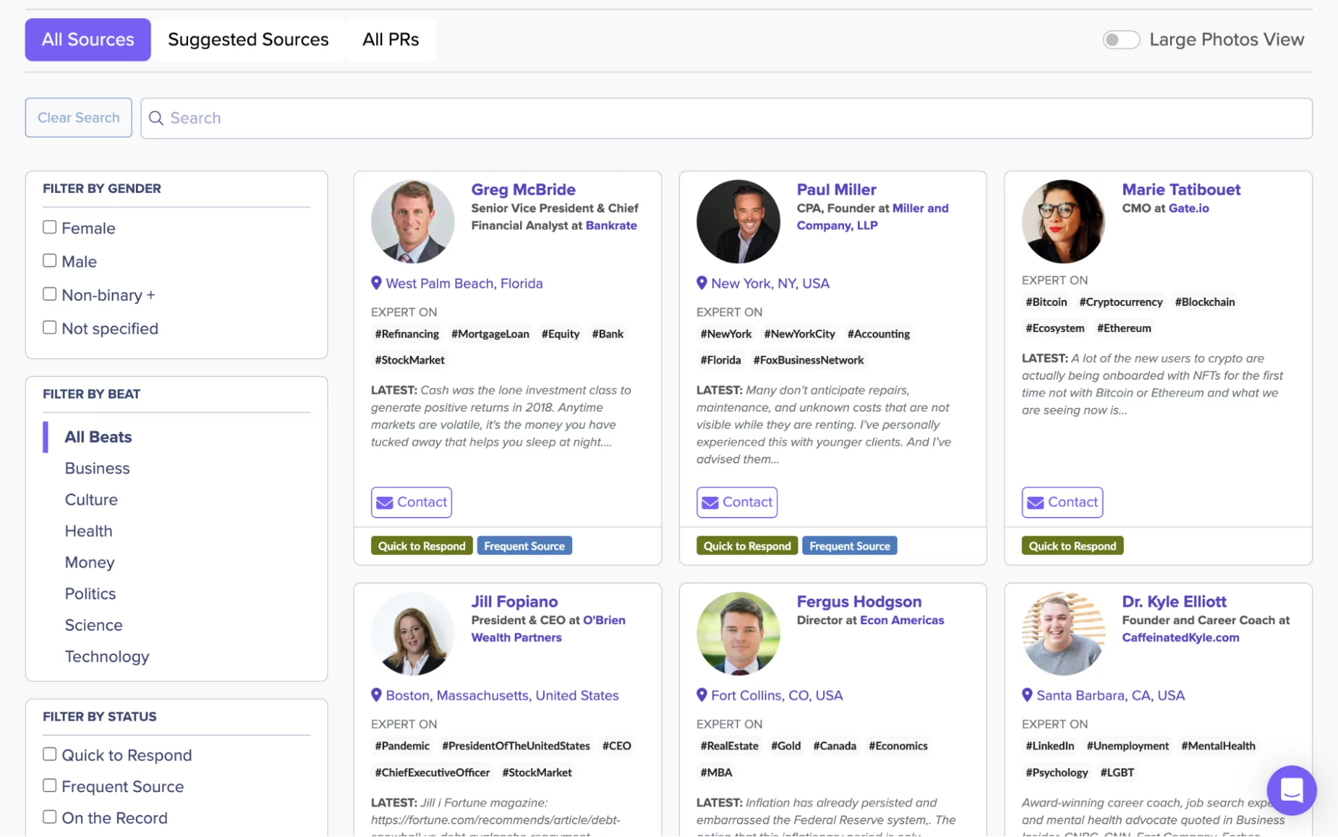Select the Technology beat filter
Screen dimensions: 1338x837
tap(106, 657)
